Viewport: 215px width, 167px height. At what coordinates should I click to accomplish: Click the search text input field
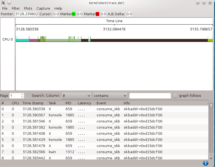150,96
